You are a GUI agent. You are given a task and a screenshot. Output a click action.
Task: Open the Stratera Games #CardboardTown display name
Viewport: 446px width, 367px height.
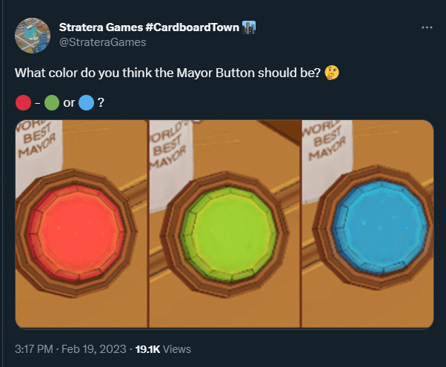coord(149,27)
